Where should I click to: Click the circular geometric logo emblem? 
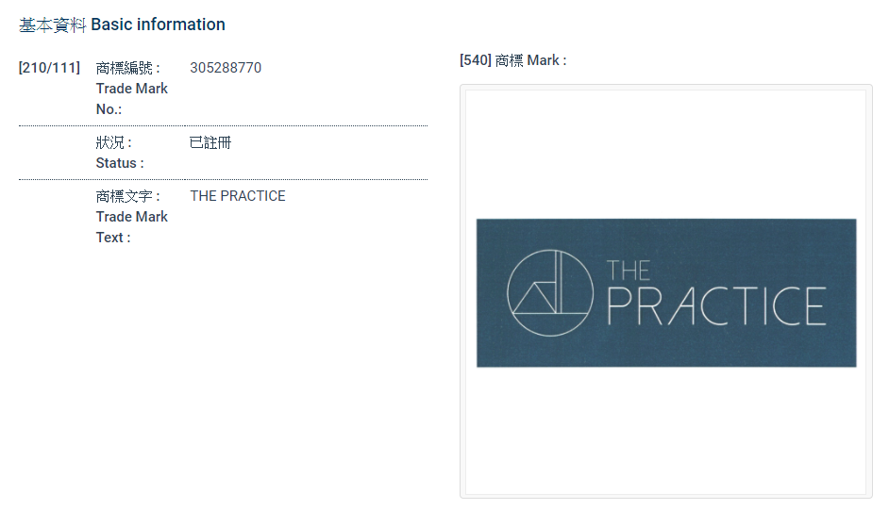tap(549, 293)
